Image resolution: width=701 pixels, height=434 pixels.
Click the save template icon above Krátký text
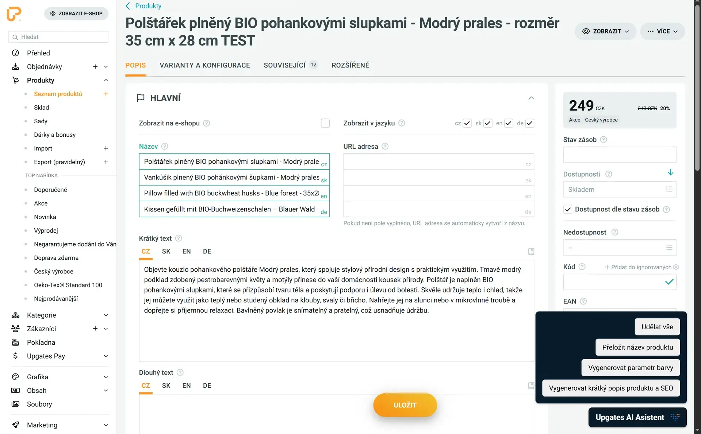point(531,251)
